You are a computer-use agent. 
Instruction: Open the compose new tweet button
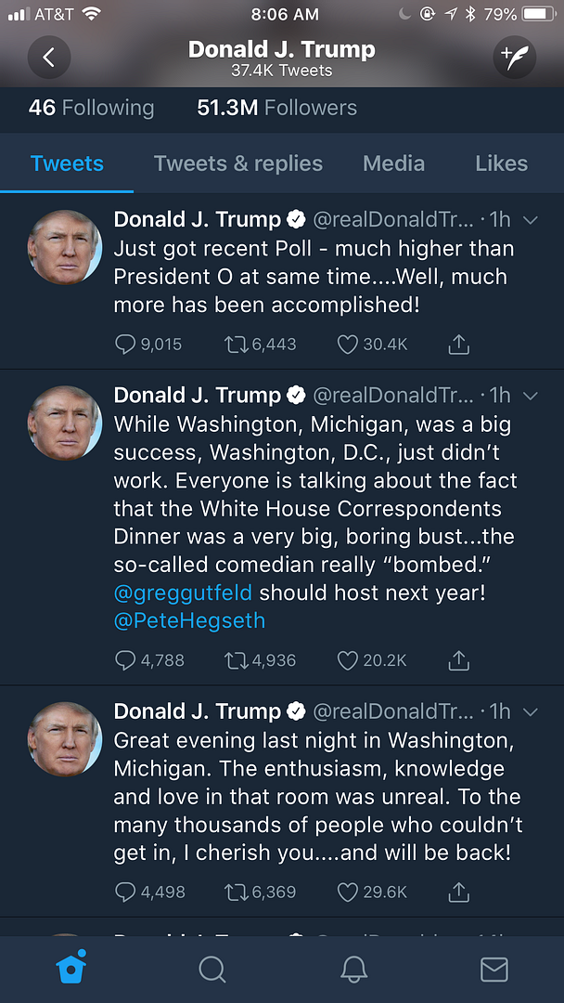514,58
